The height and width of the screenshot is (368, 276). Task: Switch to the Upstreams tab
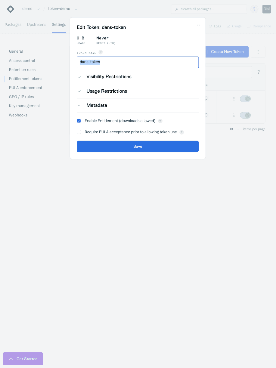tap(36, 24)
